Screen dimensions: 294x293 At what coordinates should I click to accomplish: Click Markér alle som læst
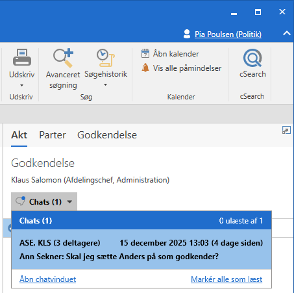[227, 279]
